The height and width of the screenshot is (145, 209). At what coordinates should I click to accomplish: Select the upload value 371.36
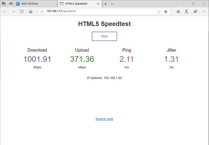pos(82,59)
